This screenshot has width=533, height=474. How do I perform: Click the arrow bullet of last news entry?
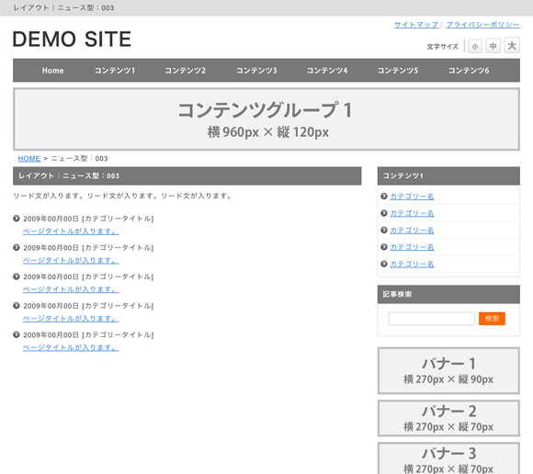point(17,334)
